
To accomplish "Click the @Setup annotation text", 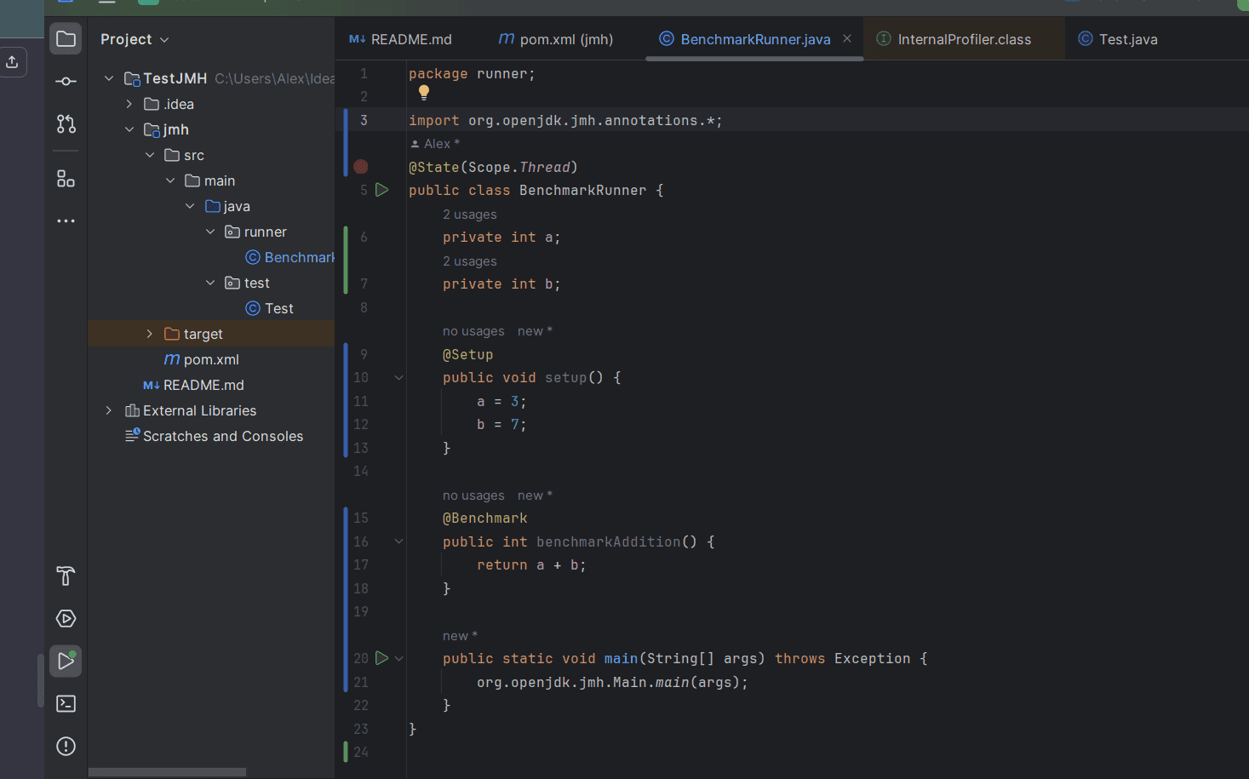I will click(467, 354).
